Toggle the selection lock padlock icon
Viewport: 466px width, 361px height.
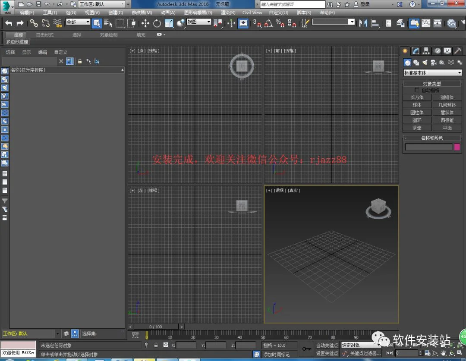click(x=156, y=345)
